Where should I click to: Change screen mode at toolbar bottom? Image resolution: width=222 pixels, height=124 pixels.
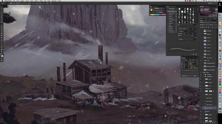[x=2, y=61]
